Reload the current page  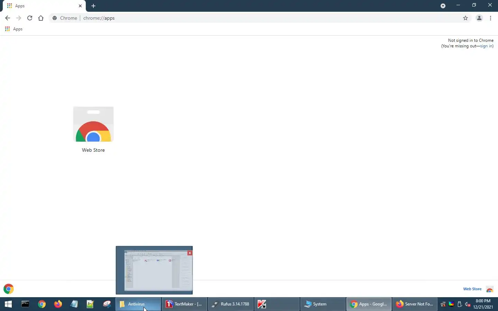tap(30, 18)
